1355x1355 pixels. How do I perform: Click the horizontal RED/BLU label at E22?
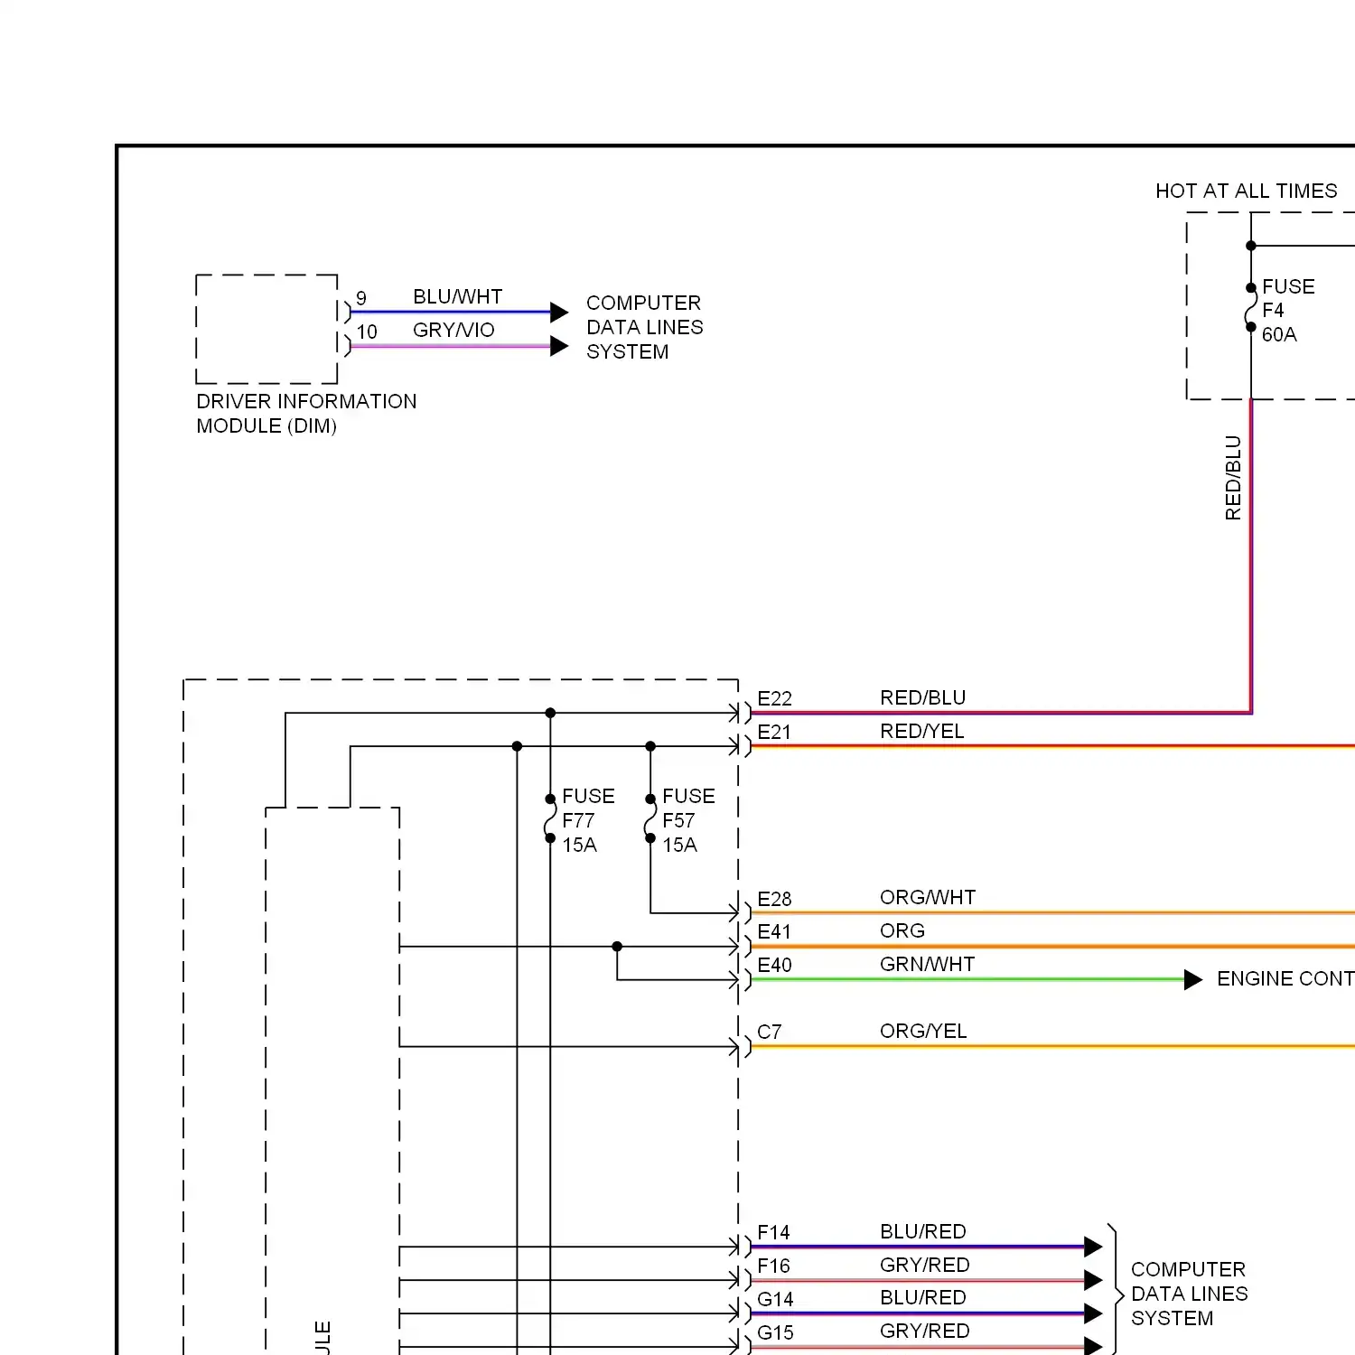click(x=922, y=698)
